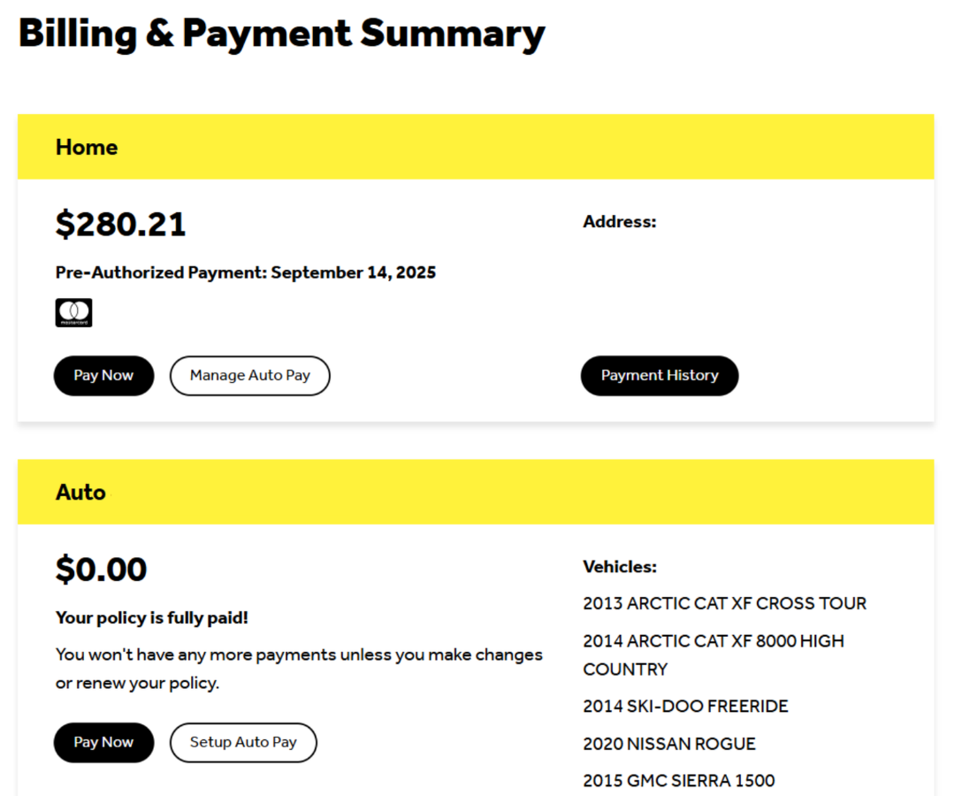This screenshot has height=796, width=955.
Task: Click Setup Auto Pay for Auto policy
Action: coord(243,742)
